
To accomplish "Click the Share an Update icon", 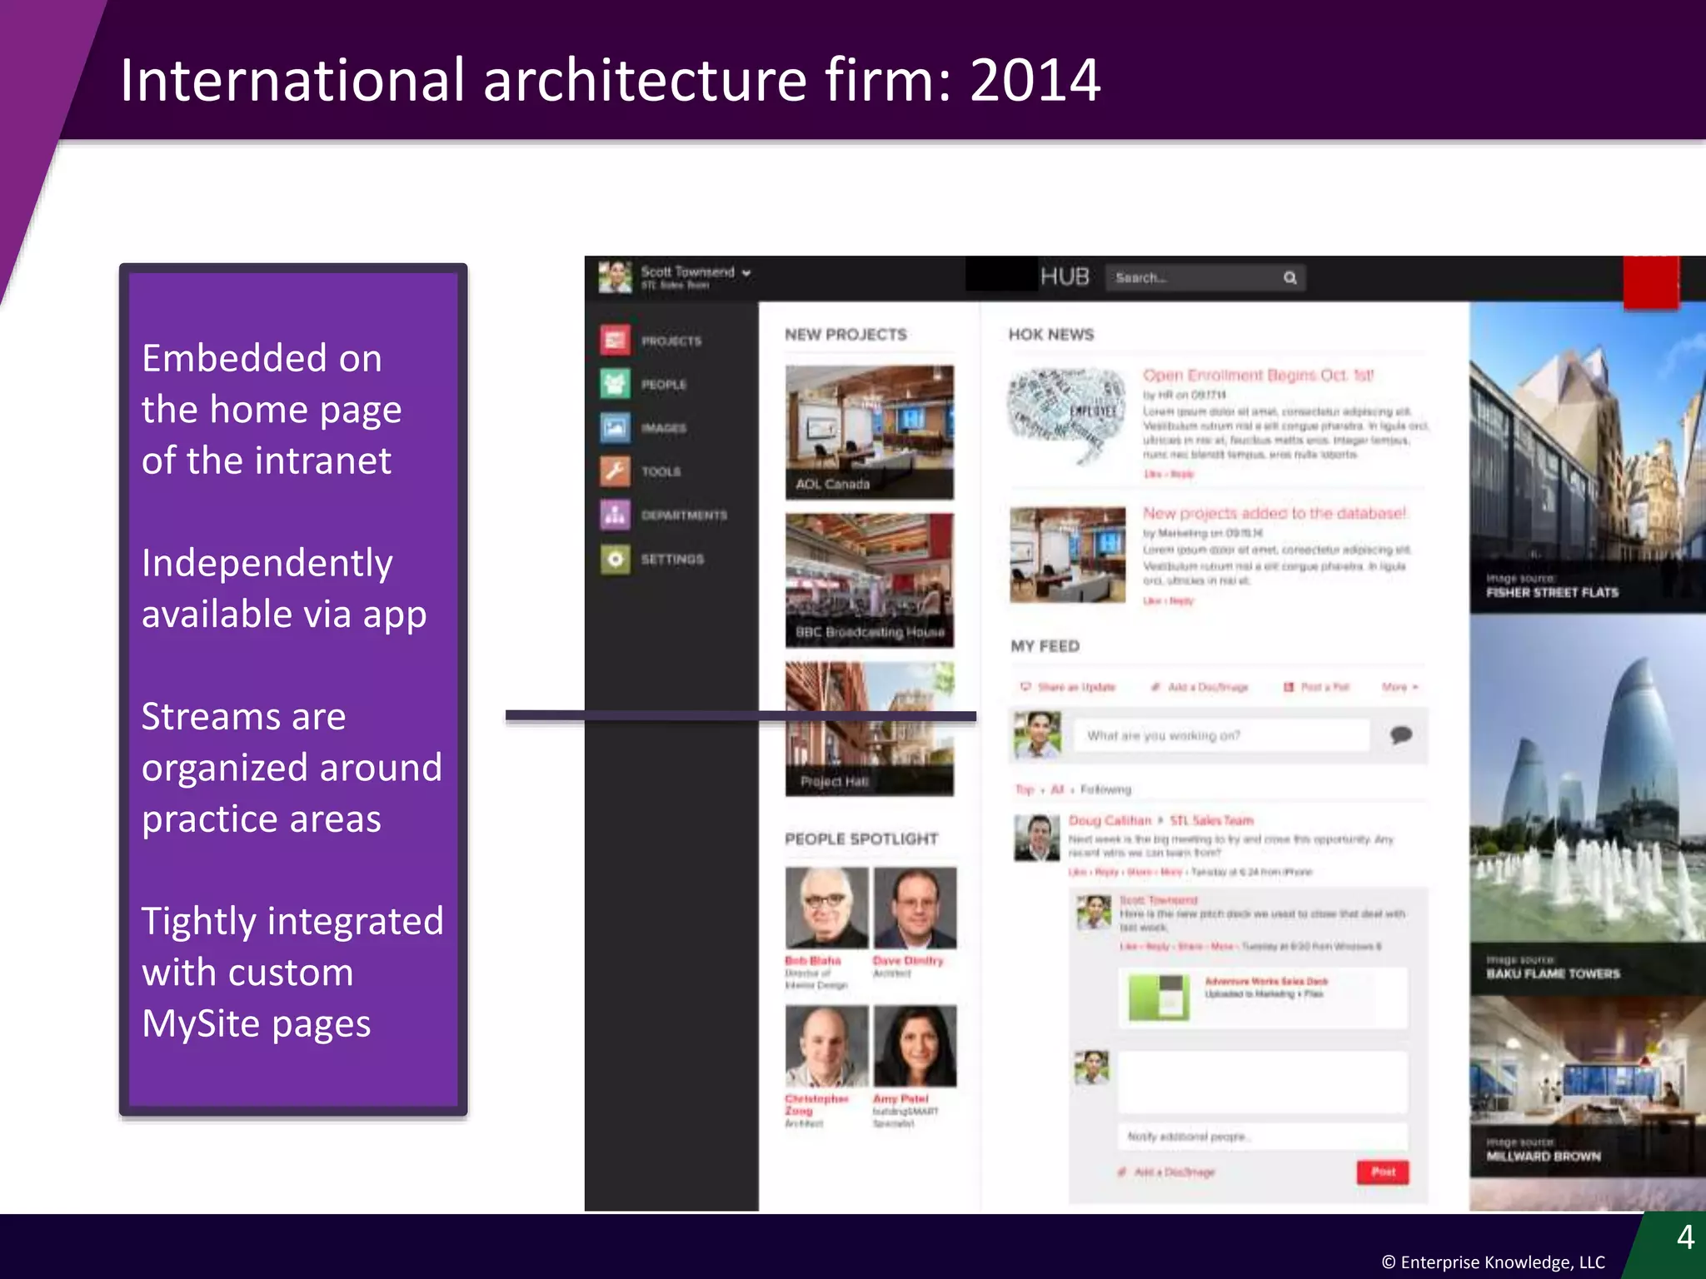I will click(1025, 687).
